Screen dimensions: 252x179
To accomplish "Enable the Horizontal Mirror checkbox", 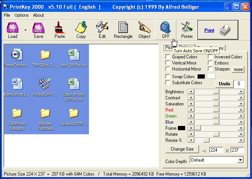I will [x=168, y=69].
